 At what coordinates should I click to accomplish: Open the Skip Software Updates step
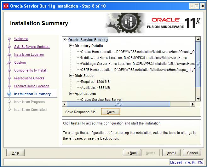click(x=32, y=47)
